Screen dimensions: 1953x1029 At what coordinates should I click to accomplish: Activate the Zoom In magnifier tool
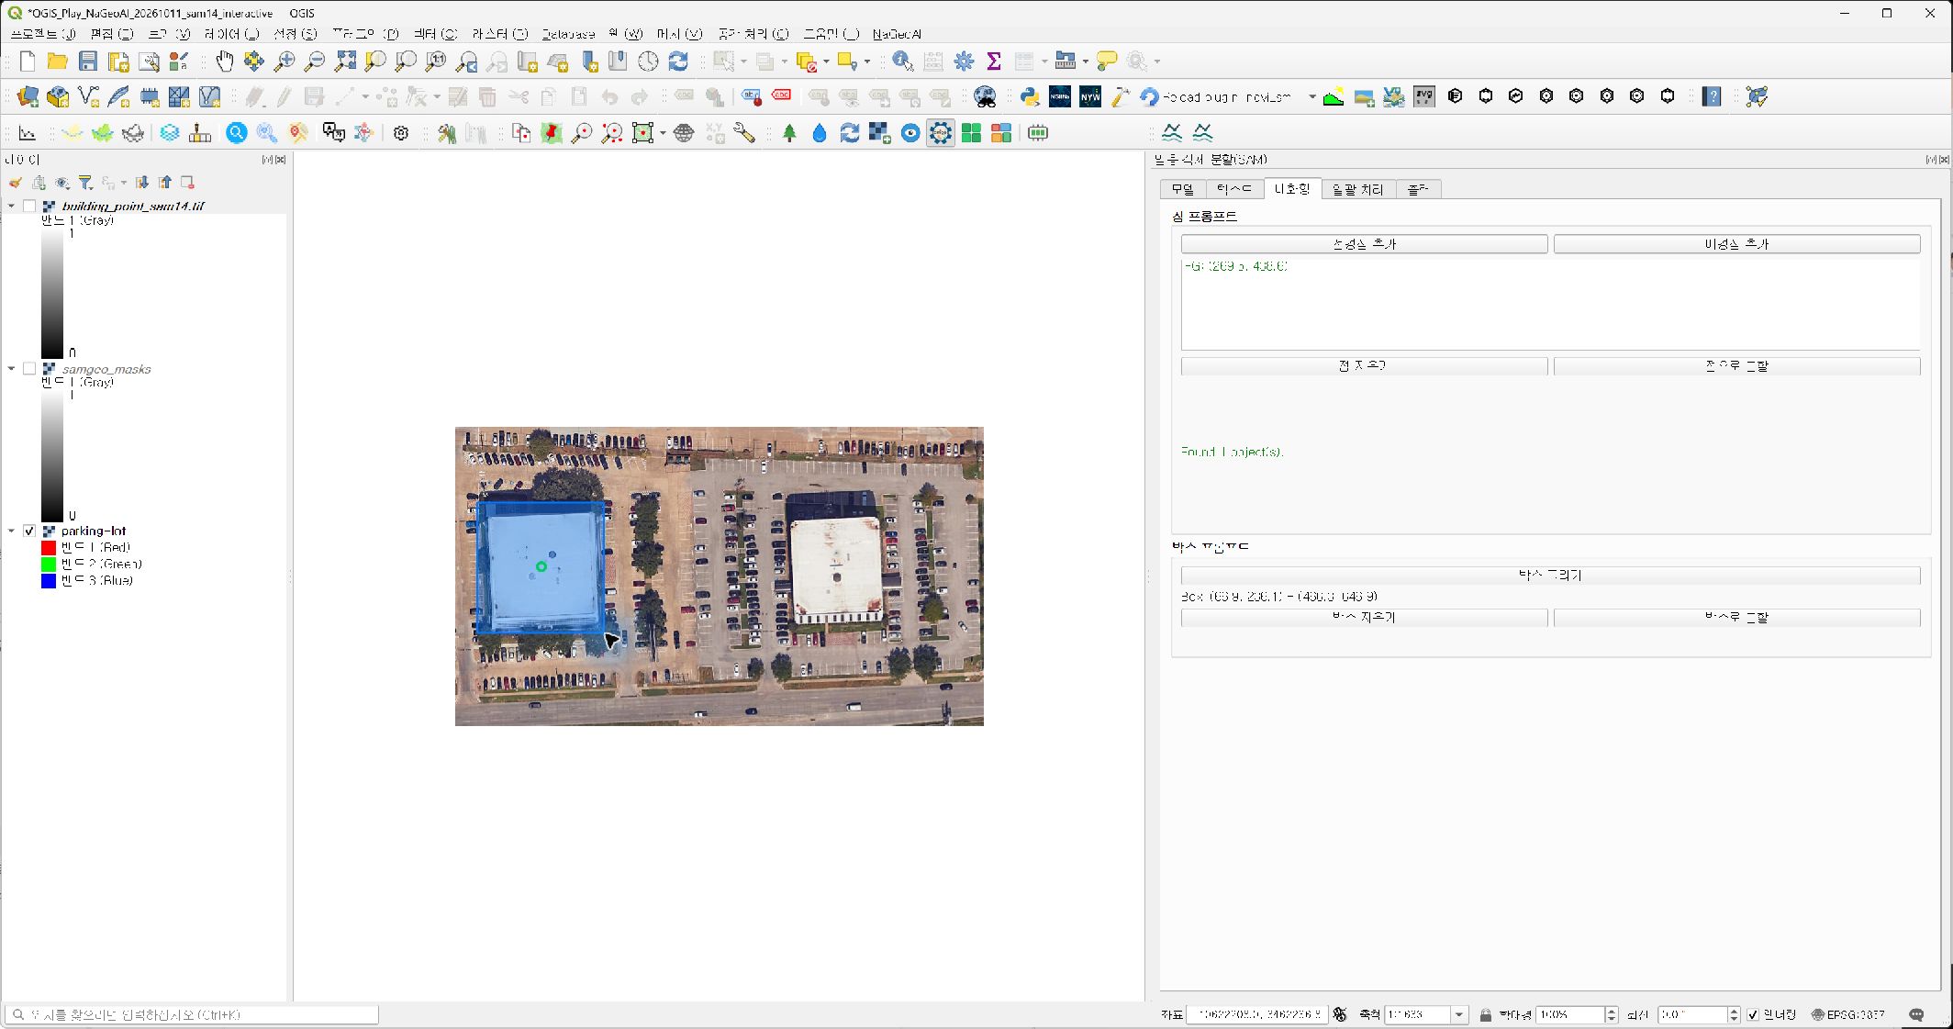point(285,62)
